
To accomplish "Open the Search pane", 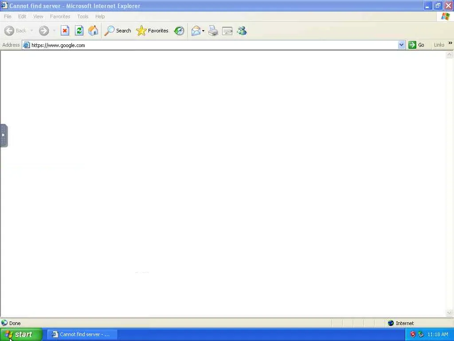I will pyautogui.click(x=118, y=31).
